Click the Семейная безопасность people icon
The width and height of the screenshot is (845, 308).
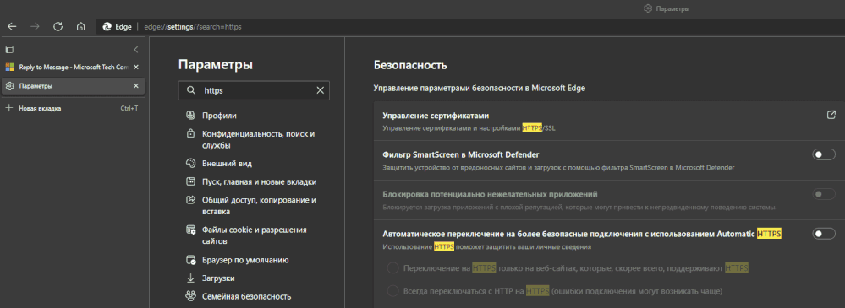click(x=190, y=296)
